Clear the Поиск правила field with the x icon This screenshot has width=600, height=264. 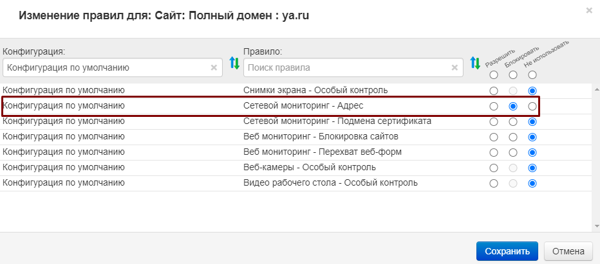[455, 67]
